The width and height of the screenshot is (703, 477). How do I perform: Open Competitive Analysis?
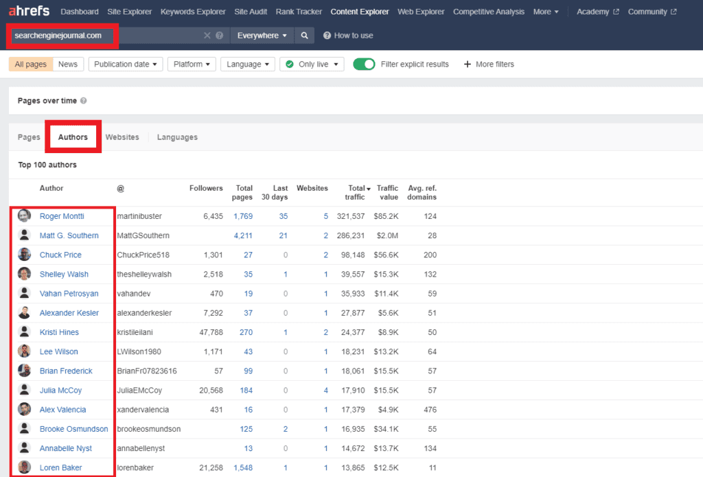[x=489, y=12]
